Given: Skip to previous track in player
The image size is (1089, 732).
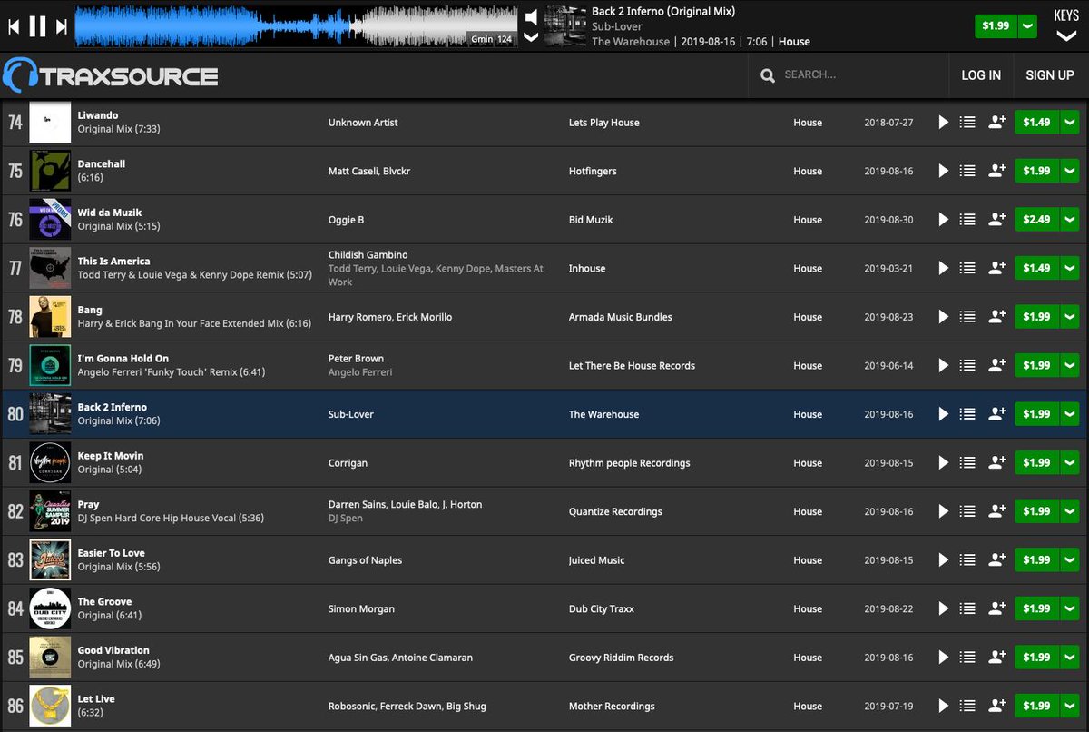Looking at the screenshot, I should (x=14, y=26).
